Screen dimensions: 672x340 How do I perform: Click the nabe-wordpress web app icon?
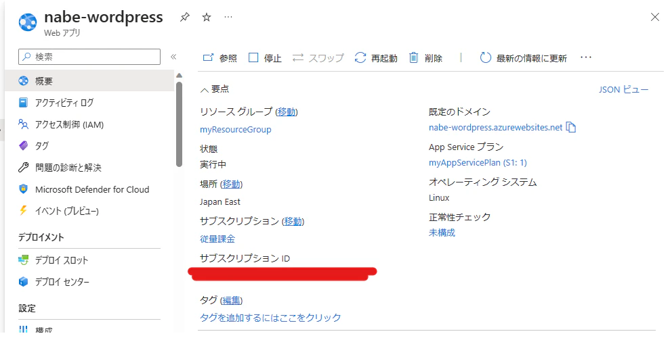(28, 22)
